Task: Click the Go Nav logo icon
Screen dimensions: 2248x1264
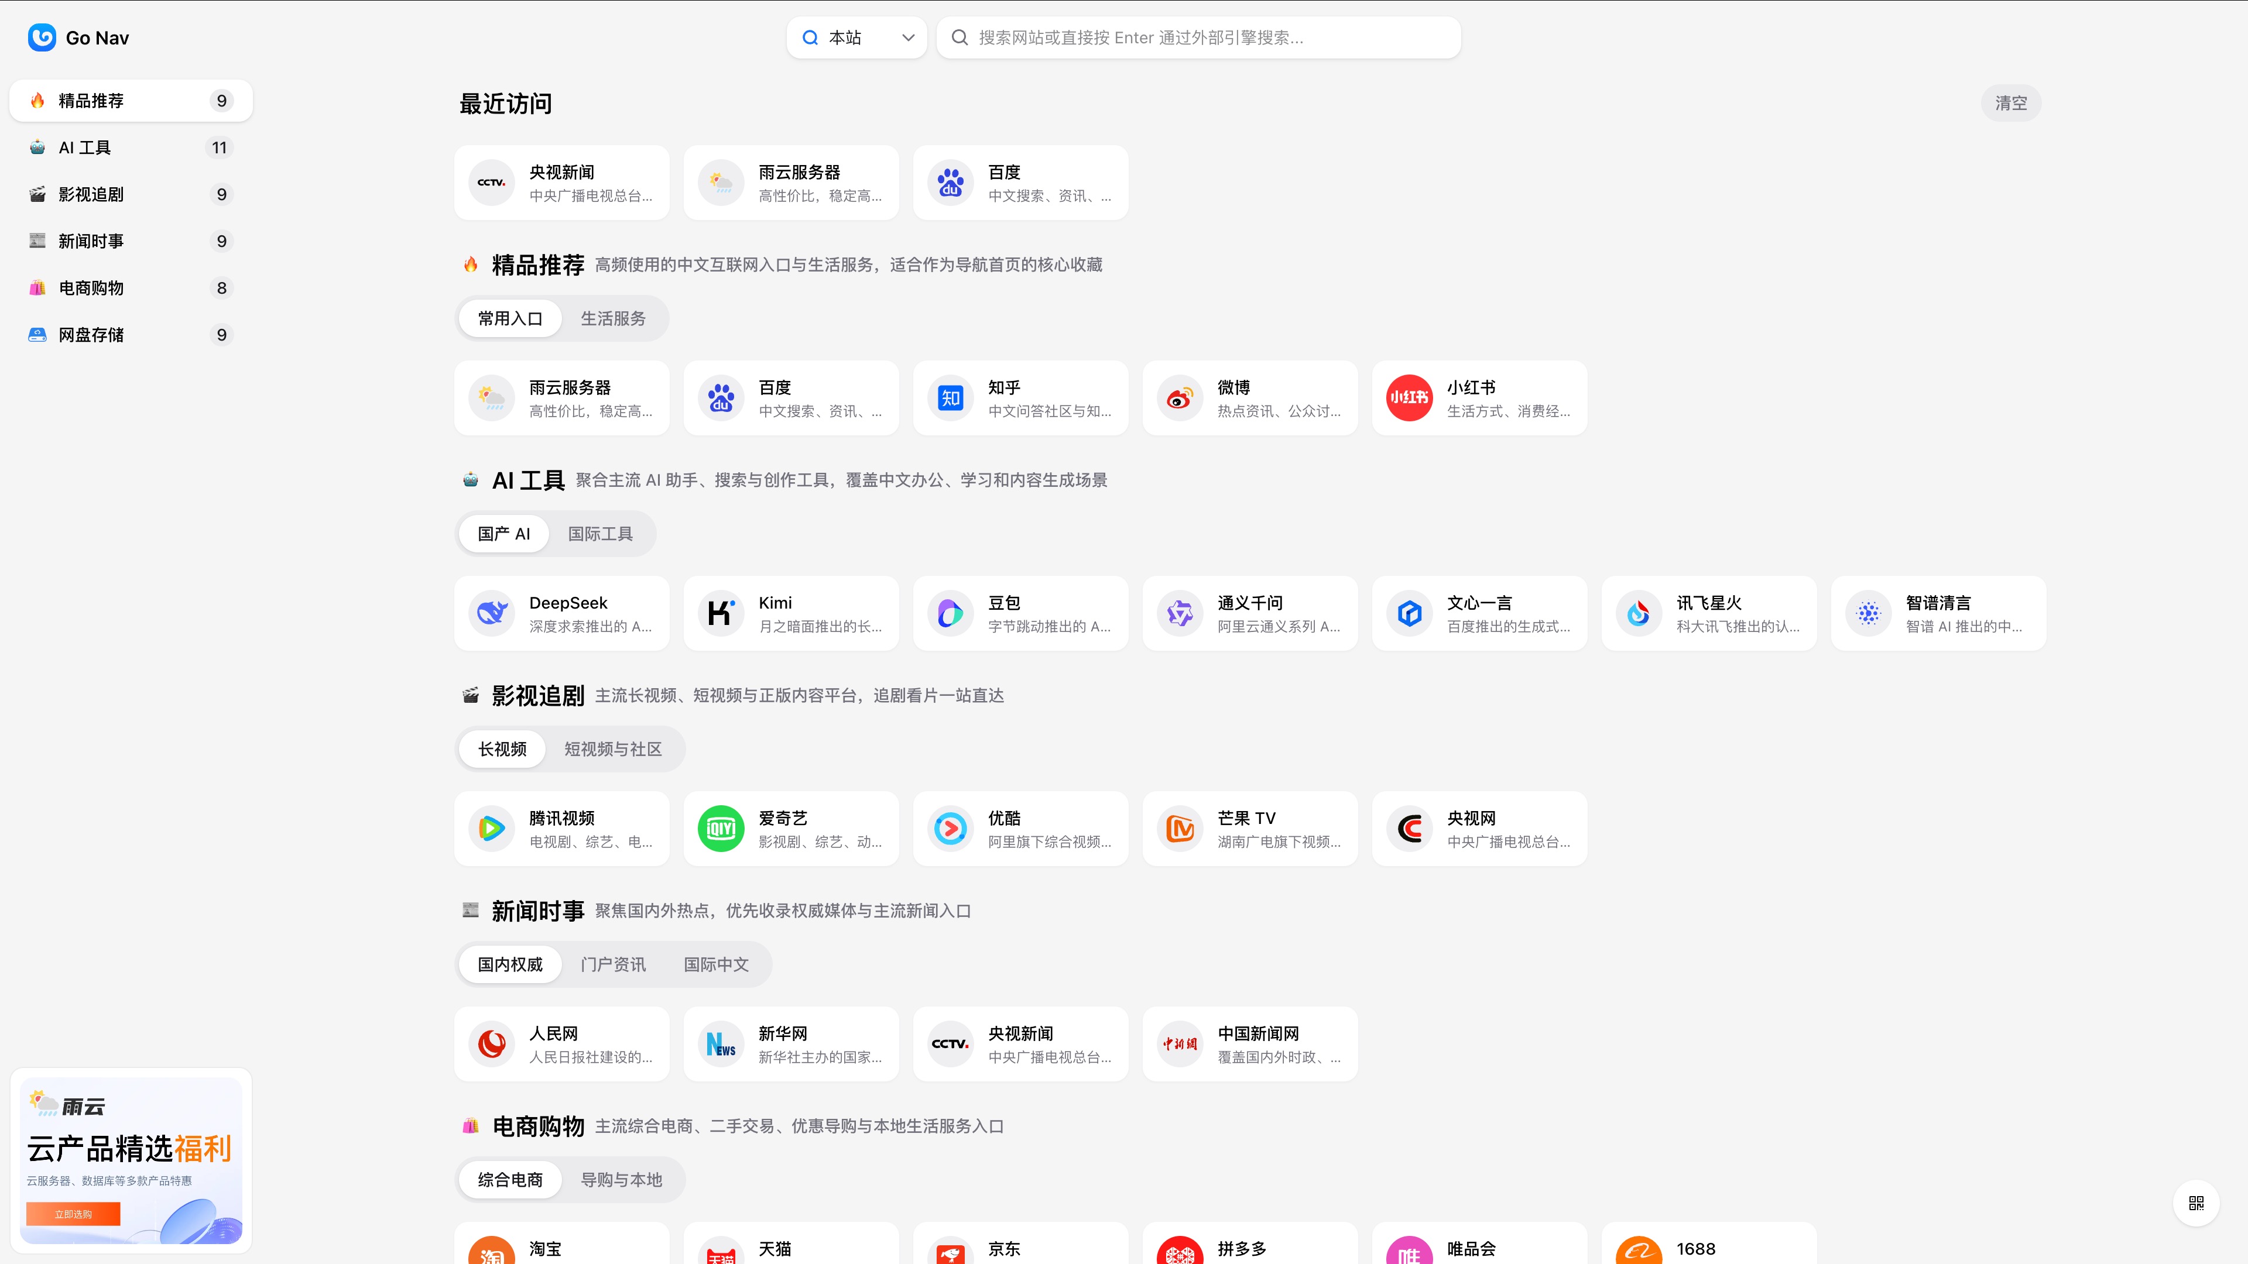Action: pyautogui.click(x=42, y=37)
